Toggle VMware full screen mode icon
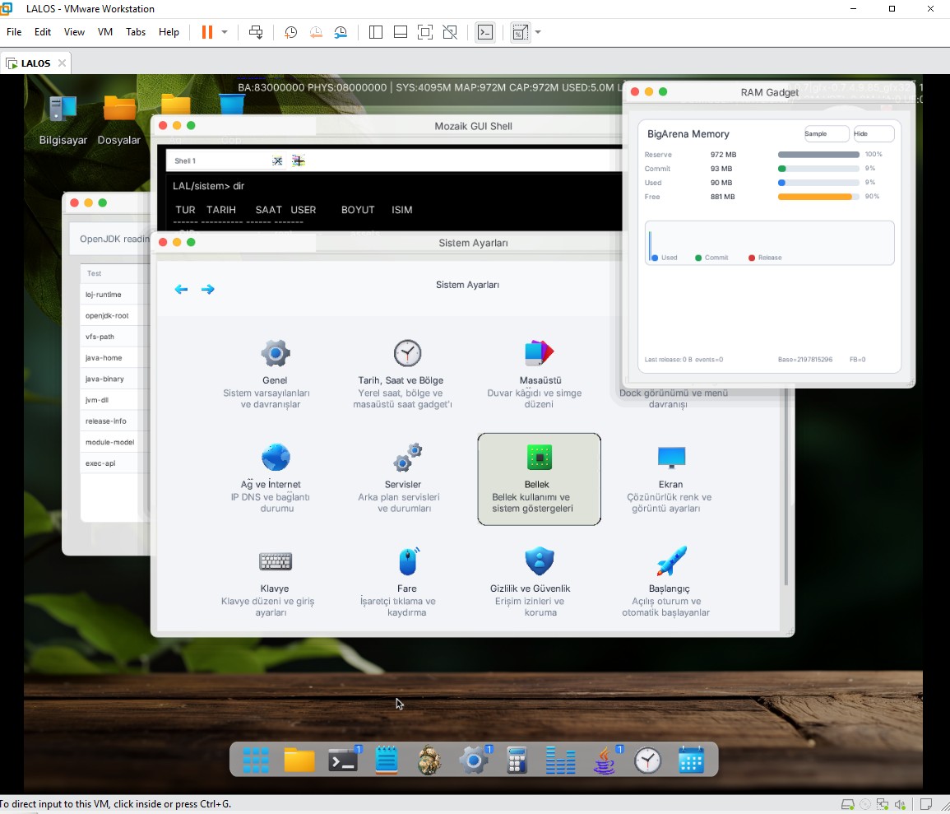The image size is (950, 814). (424, 32)
